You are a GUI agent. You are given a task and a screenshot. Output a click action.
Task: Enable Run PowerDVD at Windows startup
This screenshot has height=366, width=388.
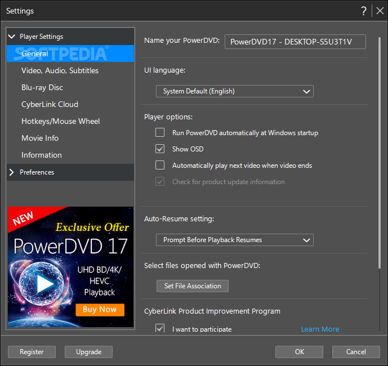click(160, 133)
